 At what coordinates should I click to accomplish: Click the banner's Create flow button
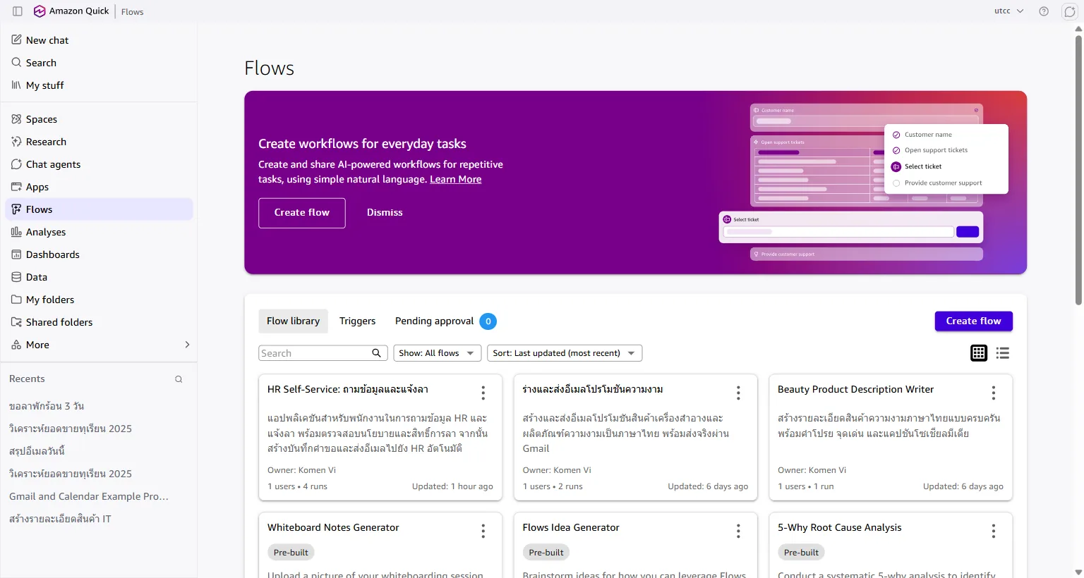302,213
